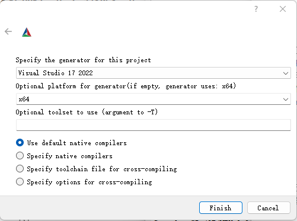Go back using the left arrow icon
Image resolution: width=297 pixels, height=221 pixels.
click(8, 31)
